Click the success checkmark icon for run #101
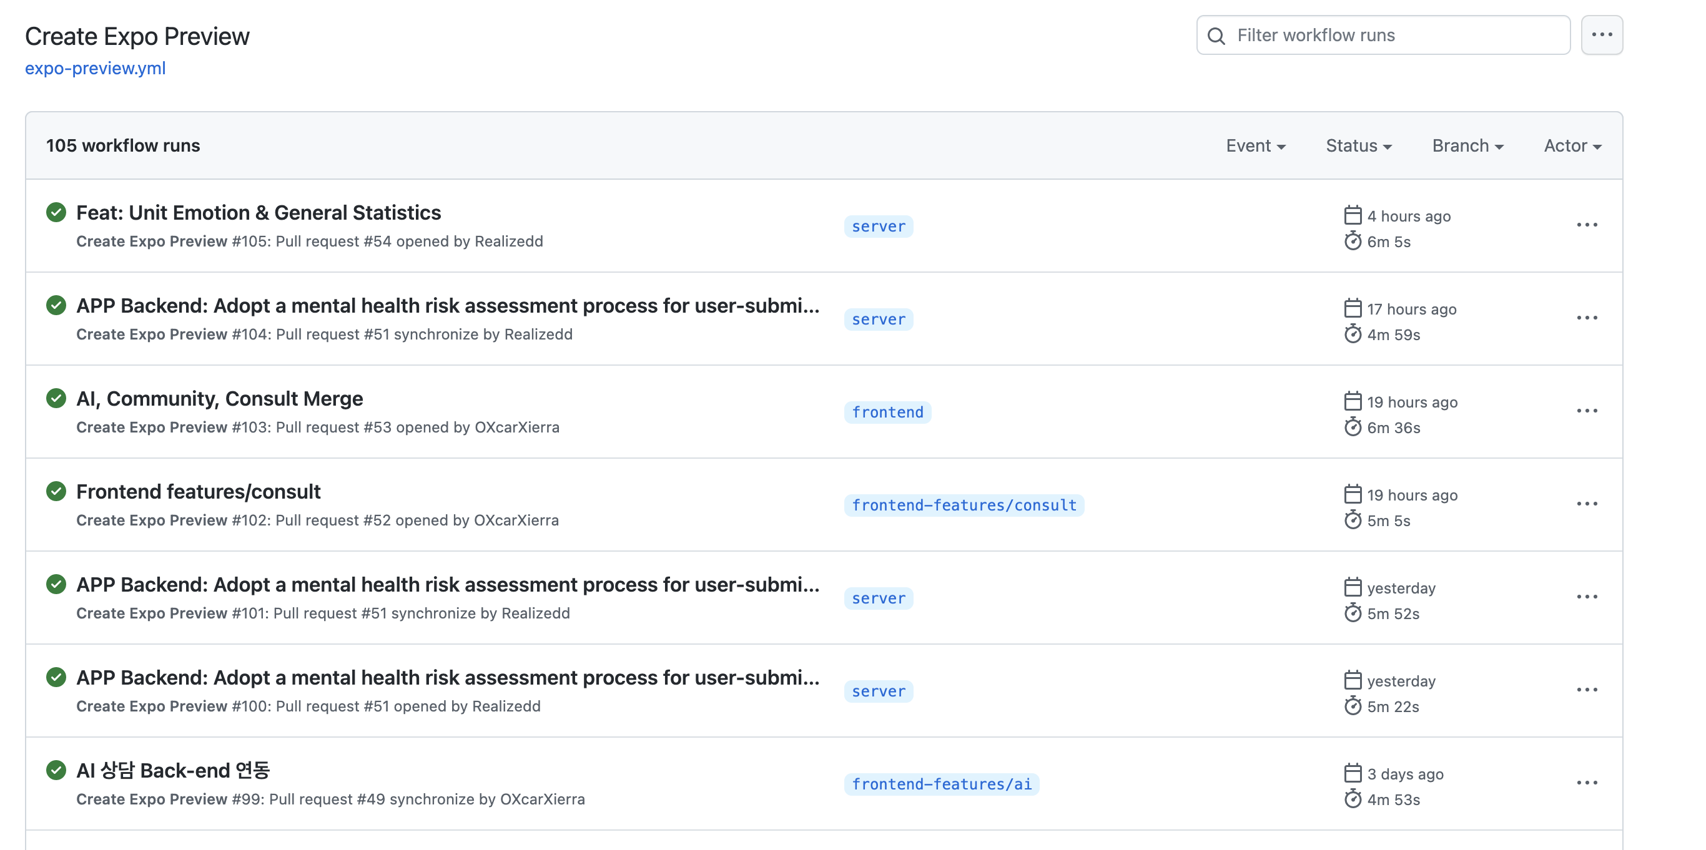 click(x=56, y=585)
